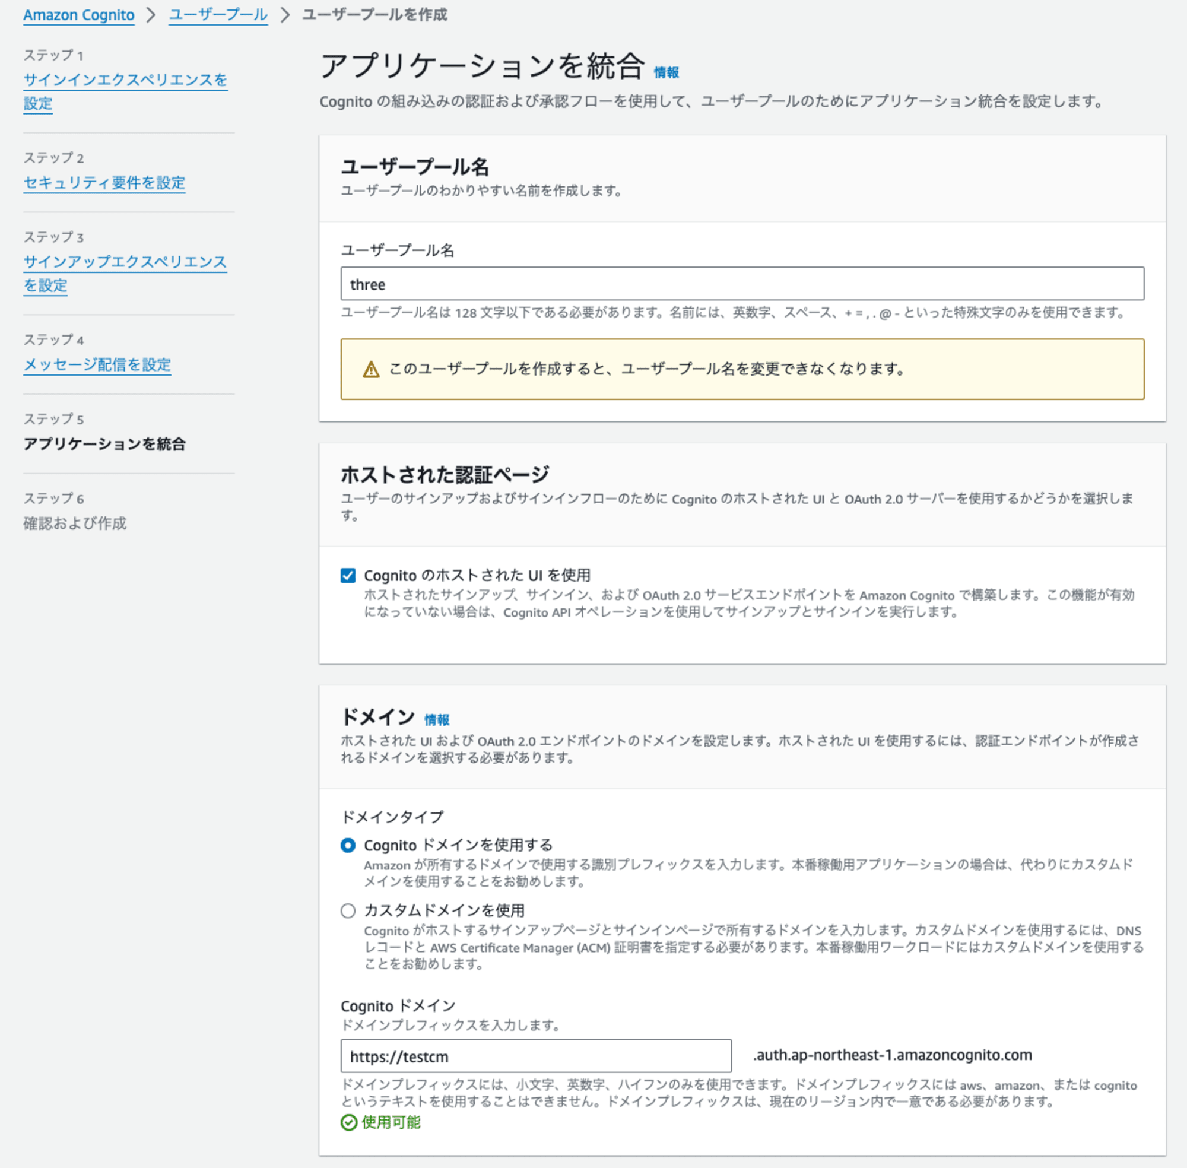Image resolution: width=1187 pixels, height=1168 pixels.
Task: Click the first breadcrumb chevron separator
Action: (x=151, y=15)
